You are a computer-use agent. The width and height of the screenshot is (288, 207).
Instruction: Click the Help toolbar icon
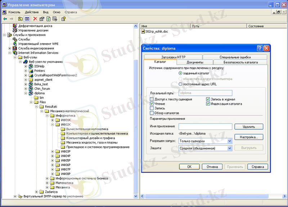[63, 19]
